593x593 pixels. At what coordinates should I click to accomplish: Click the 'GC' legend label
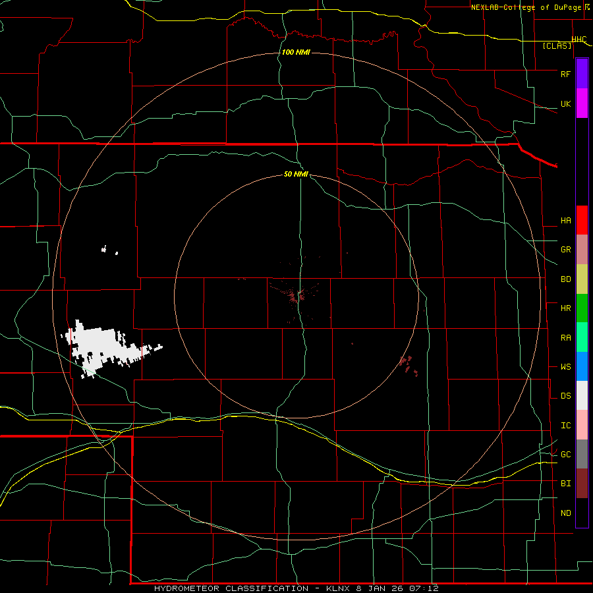point(565,455)
